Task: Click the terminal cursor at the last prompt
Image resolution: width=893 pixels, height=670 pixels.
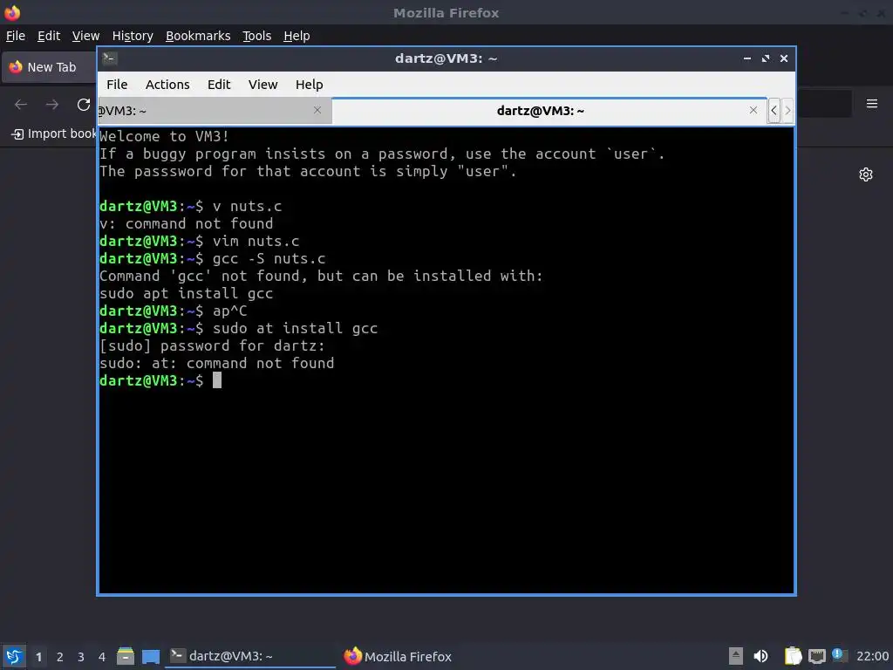Action: (217, 380)
